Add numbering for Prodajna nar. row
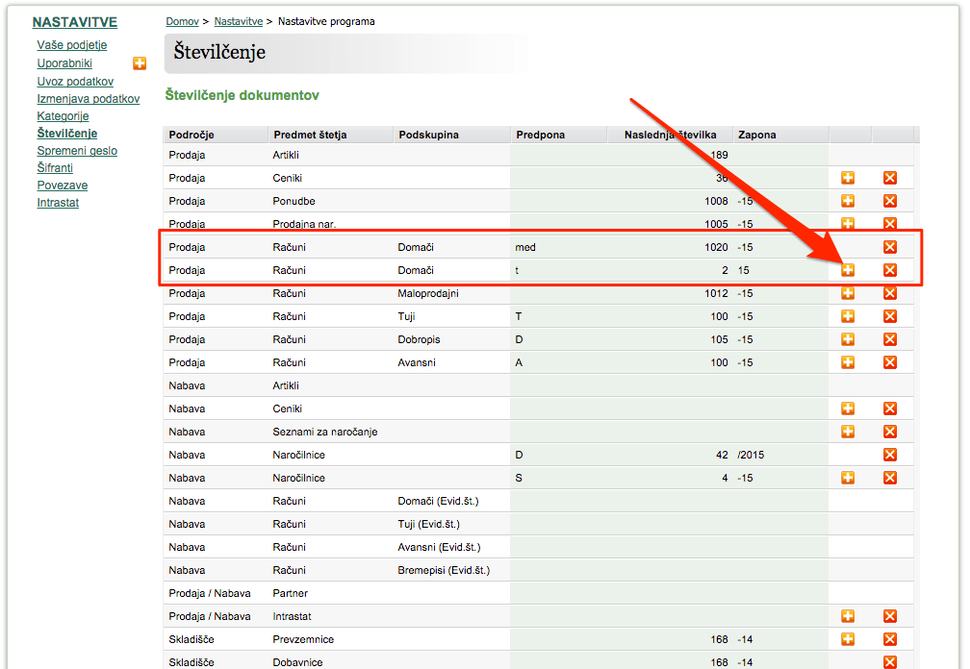Viewport: 970px width, 669px height. (848, 223)
